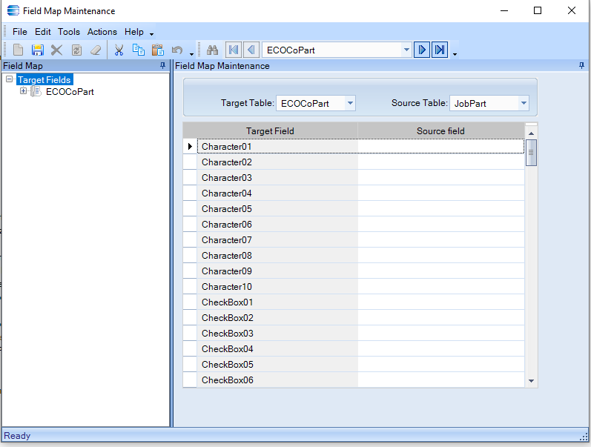591x447 pixels.
Task: Open the Edit menu
Action: (42, 32)
